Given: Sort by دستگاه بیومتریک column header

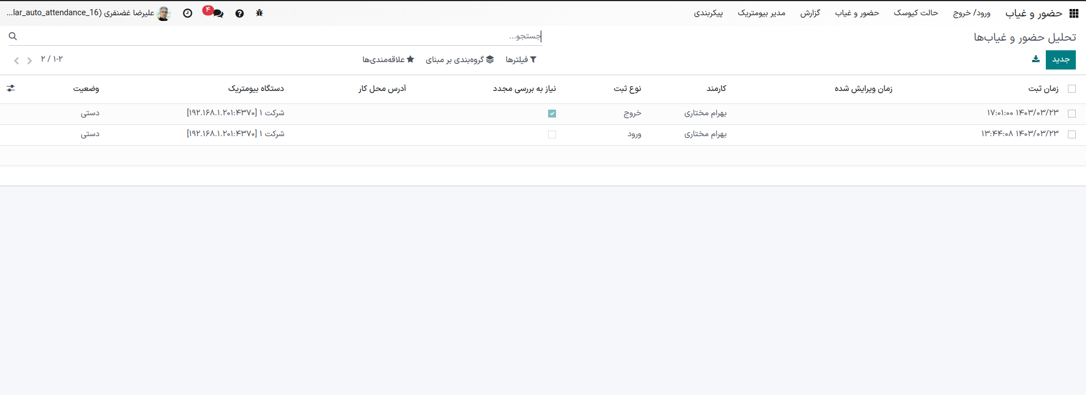Looking at the screenshot, I should pos(256,89).
